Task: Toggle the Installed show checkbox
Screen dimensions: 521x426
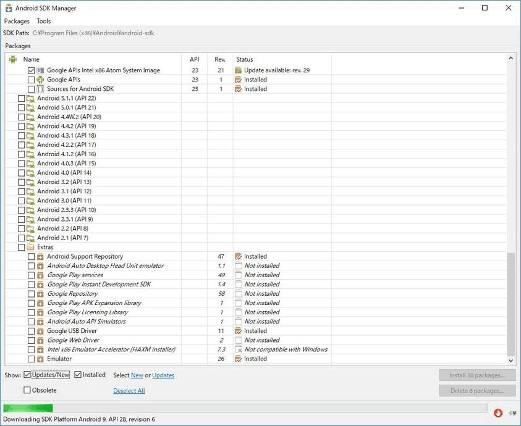Action: 78,375
